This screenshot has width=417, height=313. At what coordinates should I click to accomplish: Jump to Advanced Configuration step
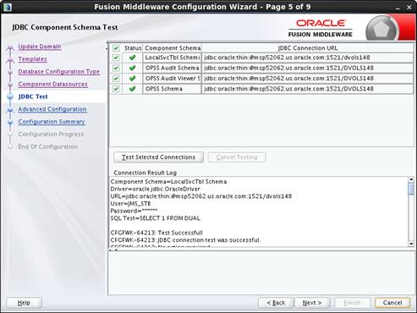pos(52,109)
